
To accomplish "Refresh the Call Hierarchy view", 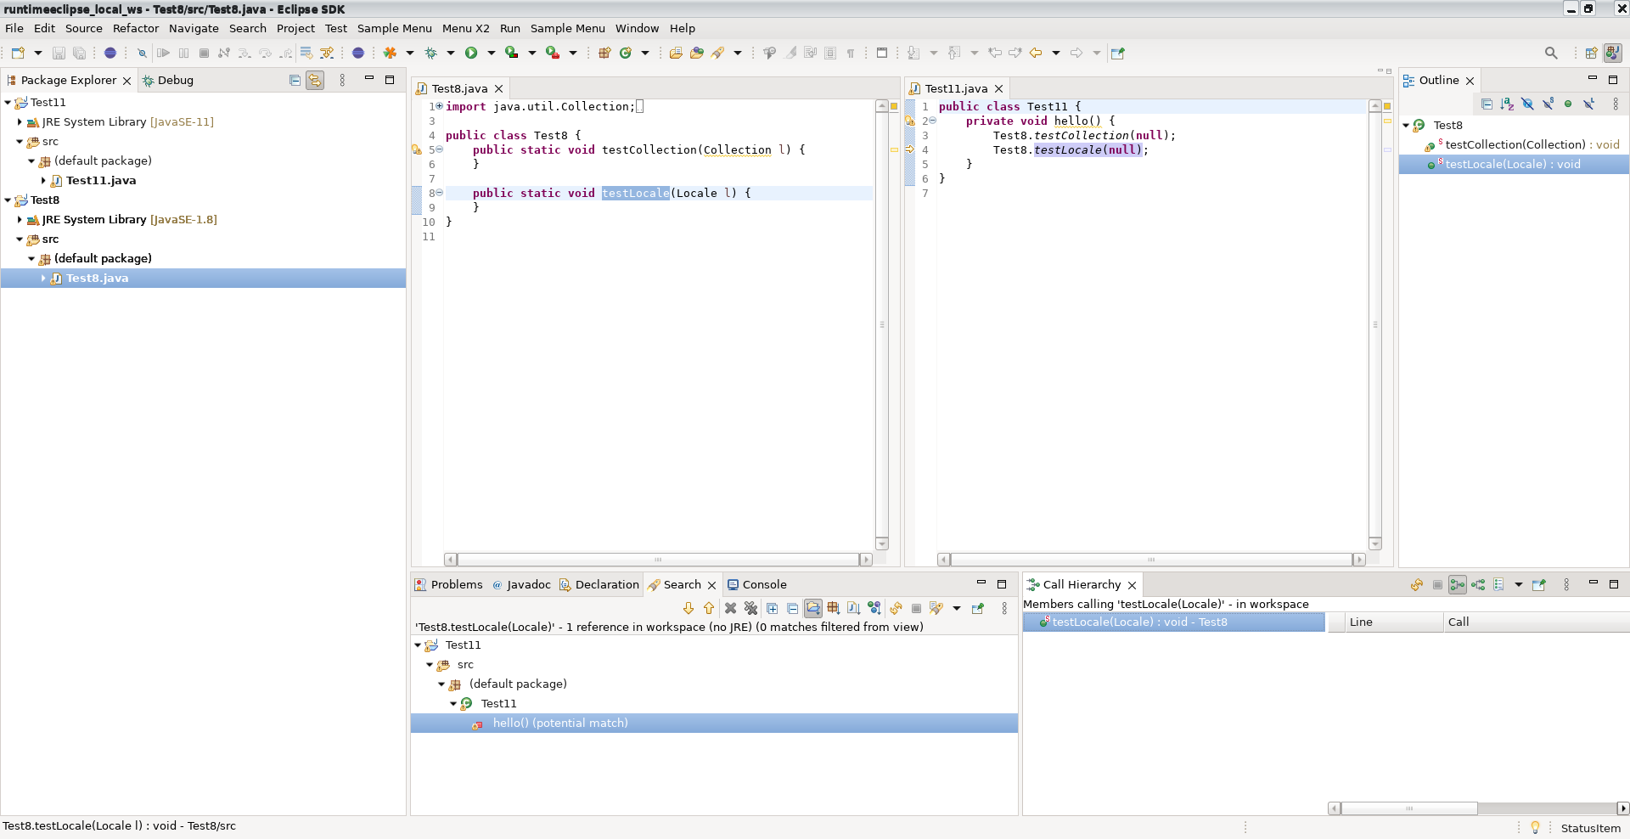I will tap(1417, 585).
